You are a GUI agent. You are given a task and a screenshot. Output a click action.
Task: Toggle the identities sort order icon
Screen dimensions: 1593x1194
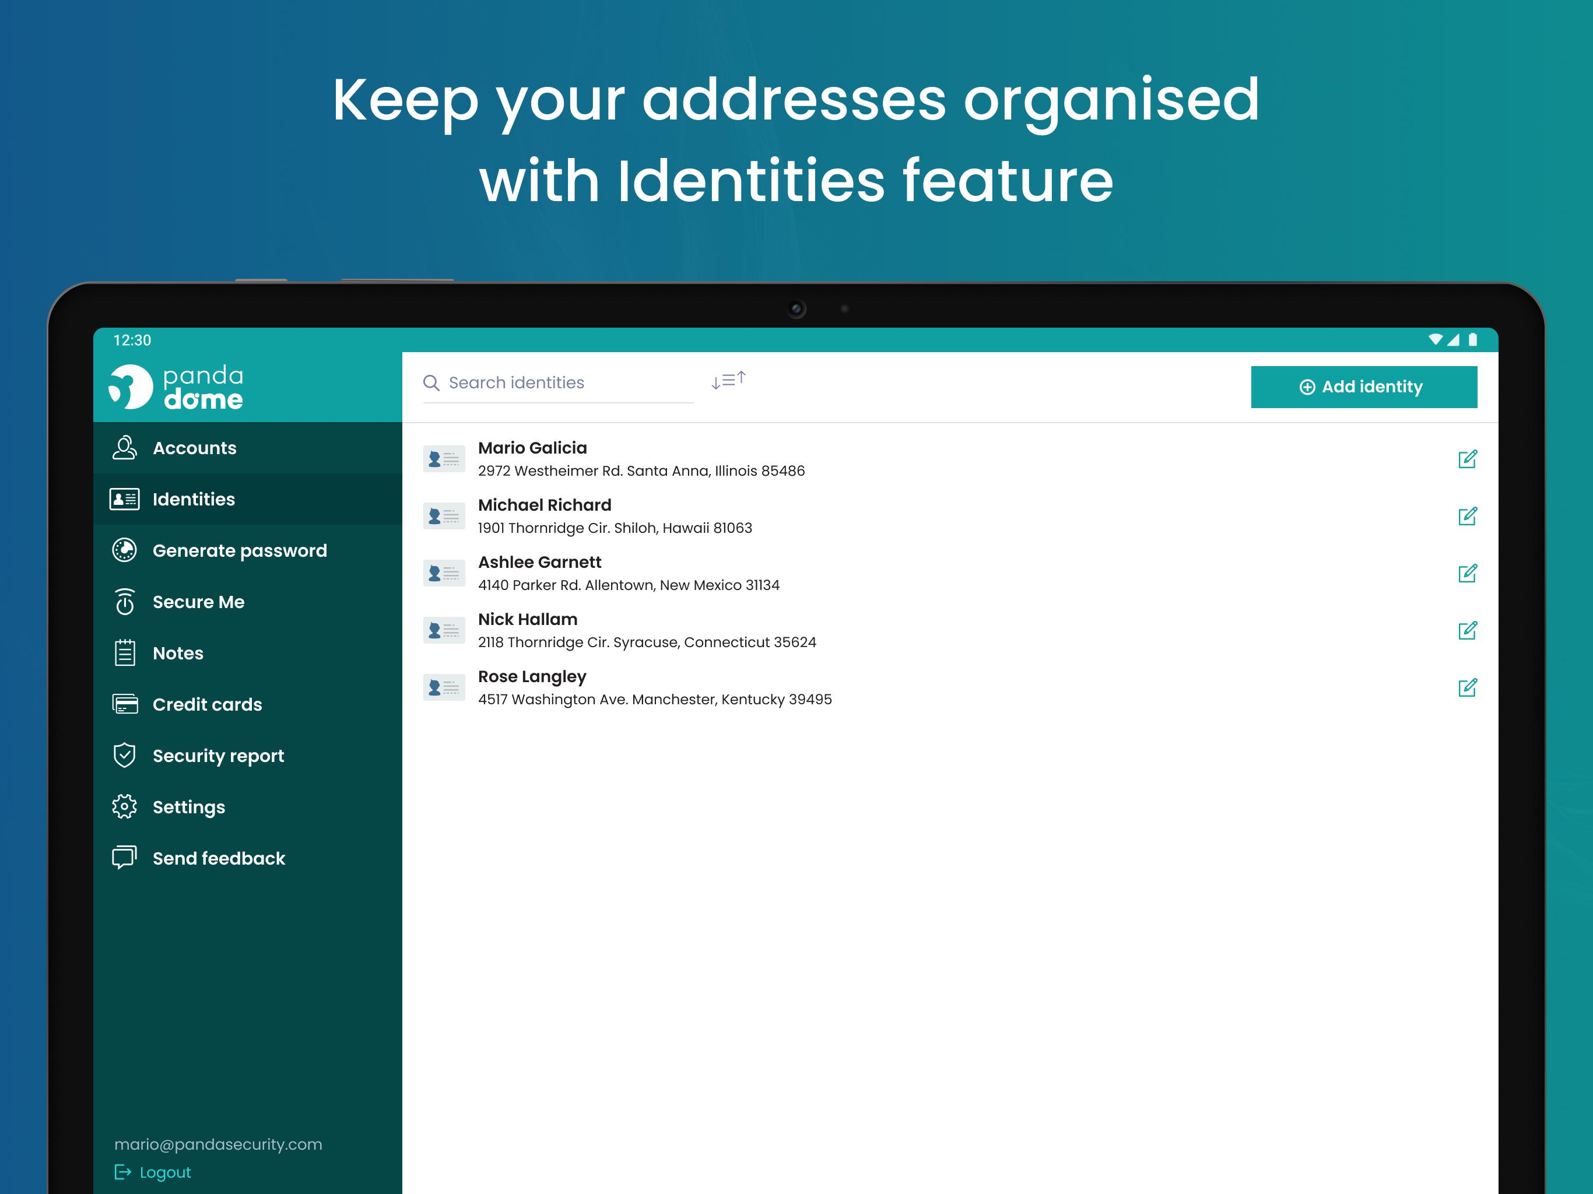tap(728, 380)
